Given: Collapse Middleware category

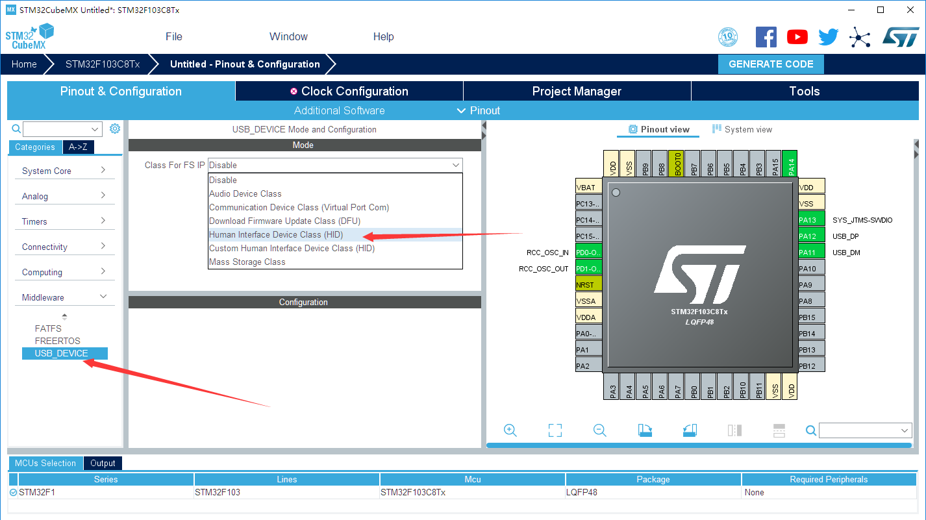Looking at the screenshot, I should coord(65,297).
